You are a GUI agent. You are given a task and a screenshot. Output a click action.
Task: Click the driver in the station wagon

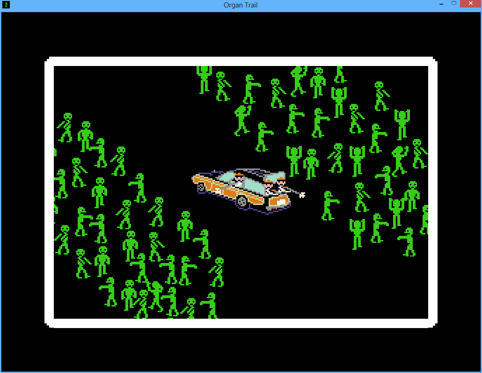click(239, 180)
